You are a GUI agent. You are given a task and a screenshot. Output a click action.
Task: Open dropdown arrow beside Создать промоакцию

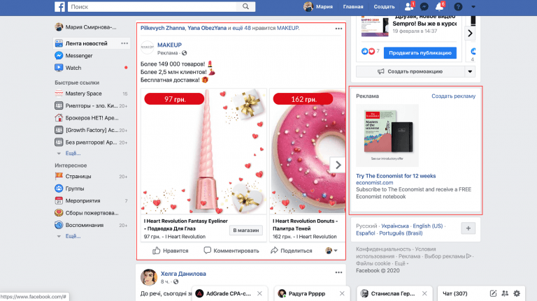[470, 71]
